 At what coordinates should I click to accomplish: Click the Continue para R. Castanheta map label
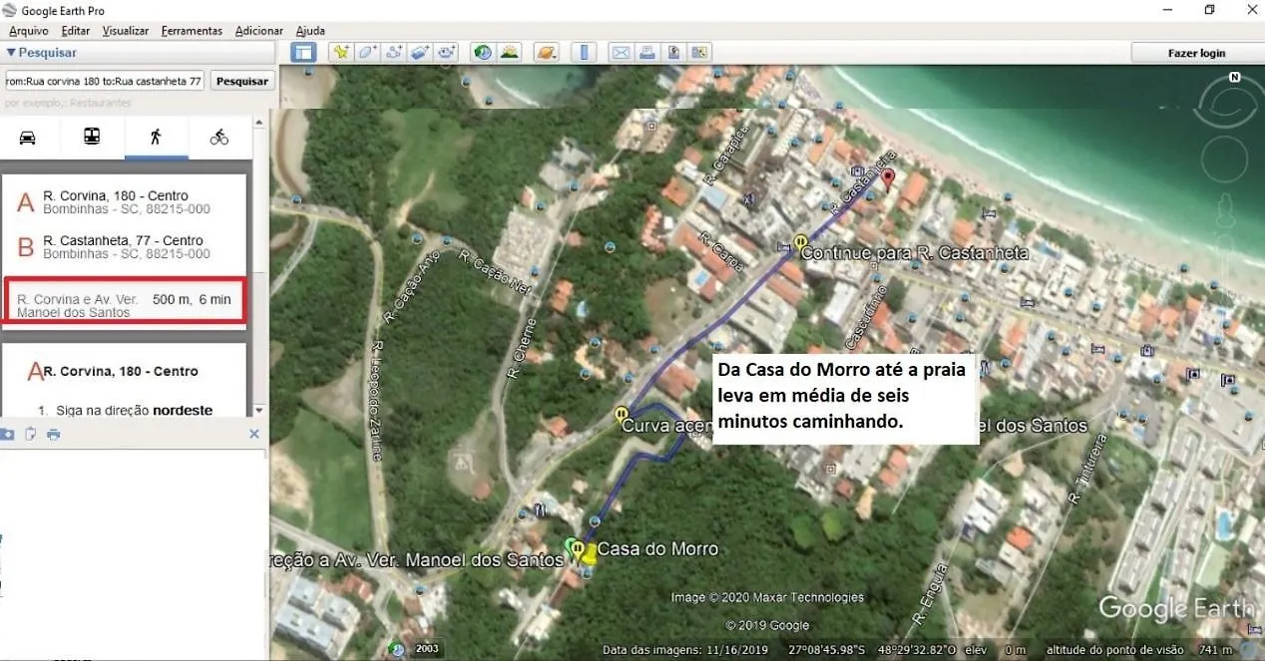(x=914, y=253)
